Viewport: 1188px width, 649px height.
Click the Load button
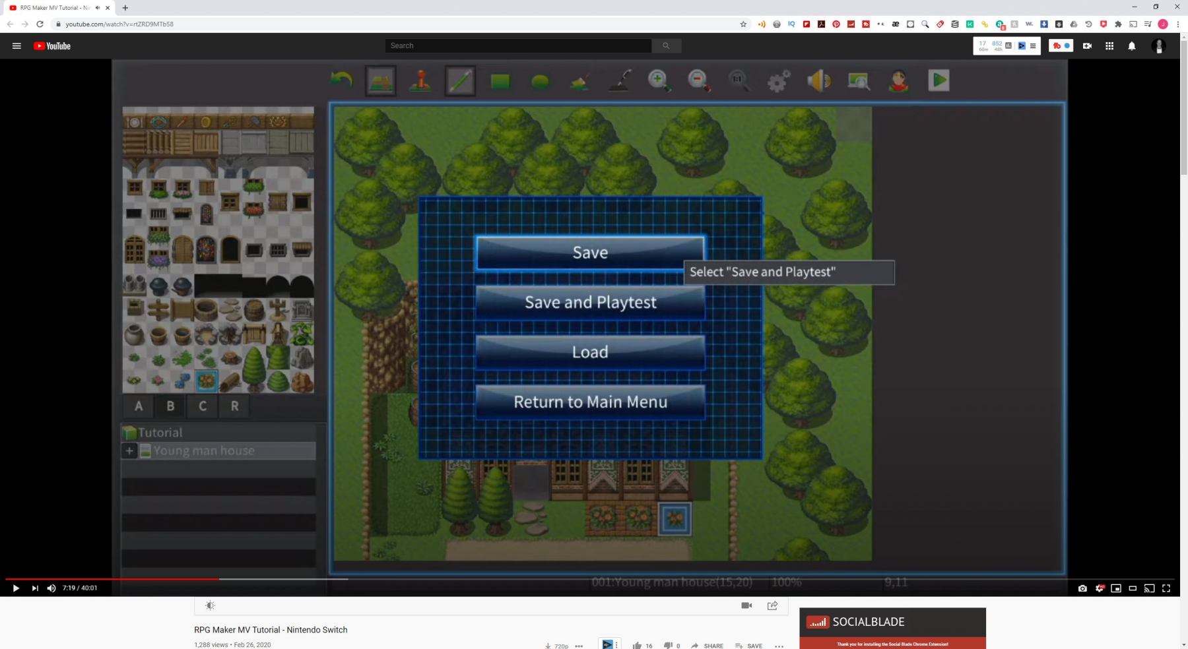coord(590,352)
